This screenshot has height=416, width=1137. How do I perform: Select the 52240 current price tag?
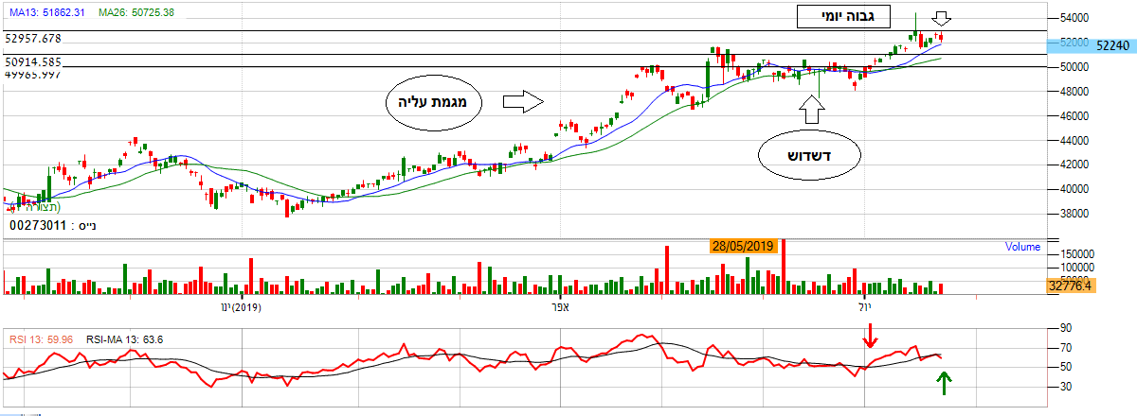click(x=1109, y=44)
